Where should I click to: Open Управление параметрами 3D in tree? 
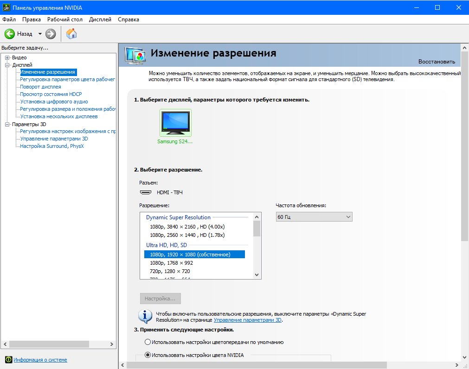pyautogui.click(x=54, y=139)
